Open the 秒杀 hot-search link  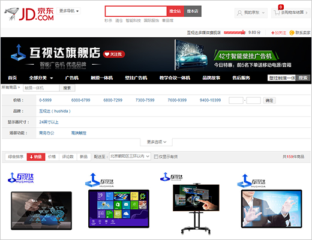[108, 20]
